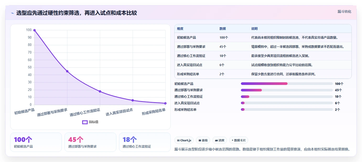
Task: Click the chart data point for 进入真实项目试点
Action: [x=133, y=100]
